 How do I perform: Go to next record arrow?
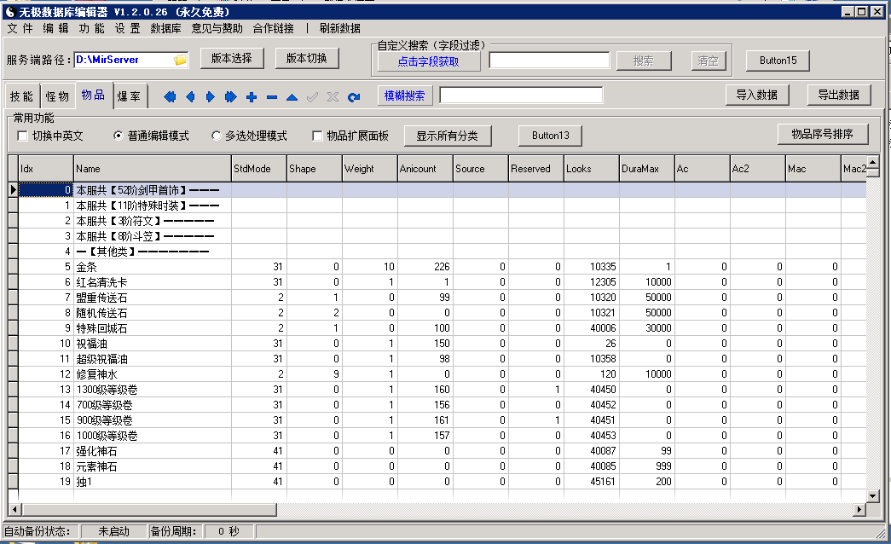[x=211, y=96]
